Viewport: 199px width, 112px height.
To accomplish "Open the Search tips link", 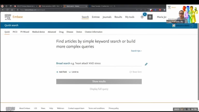I will tap(136, 51).
